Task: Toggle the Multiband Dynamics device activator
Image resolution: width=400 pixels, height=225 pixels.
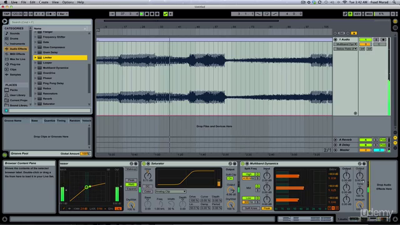Action: click(242, 164)
